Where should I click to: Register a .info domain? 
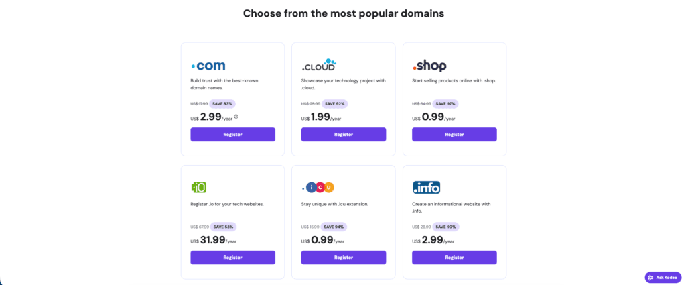454,258
